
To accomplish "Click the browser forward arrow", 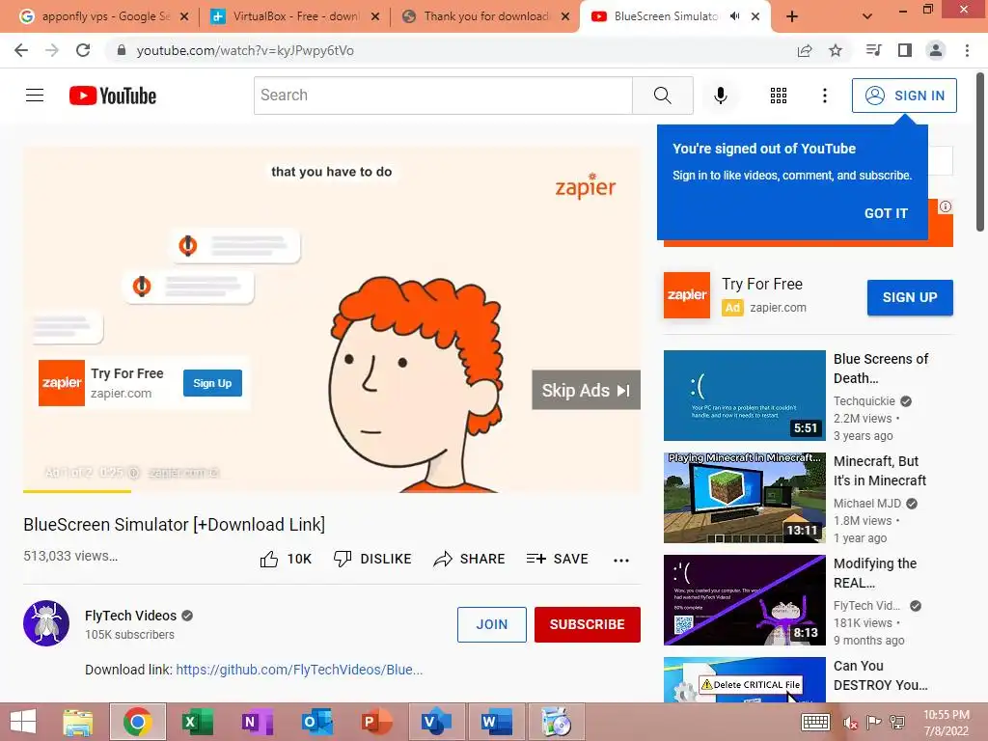I will click(52, 50).
